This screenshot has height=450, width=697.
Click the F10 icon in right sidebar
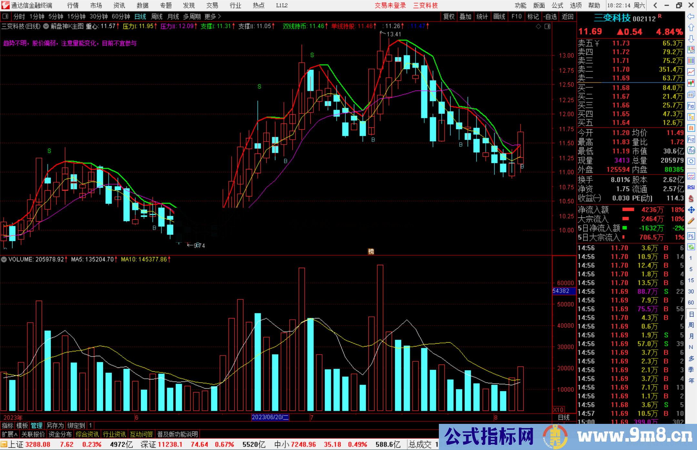(691, 106)
